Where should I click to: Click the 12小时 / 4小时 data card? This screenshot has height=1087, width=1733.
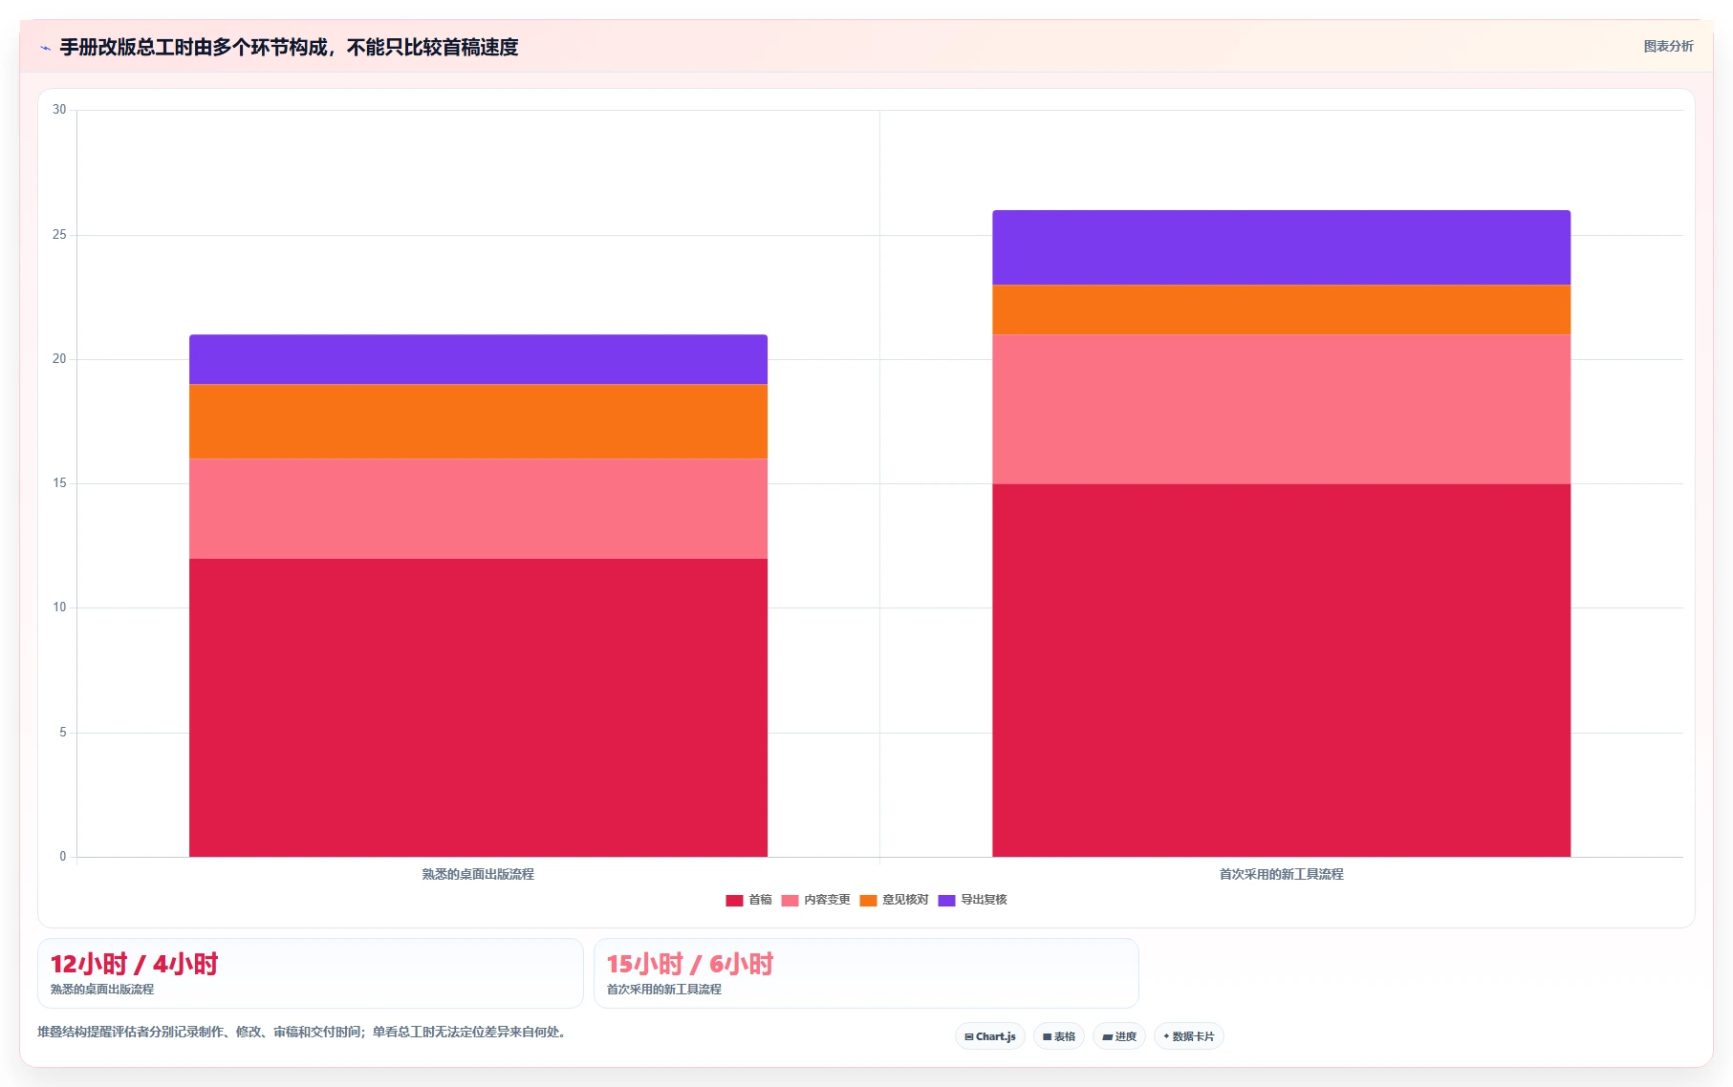point(310,973)
